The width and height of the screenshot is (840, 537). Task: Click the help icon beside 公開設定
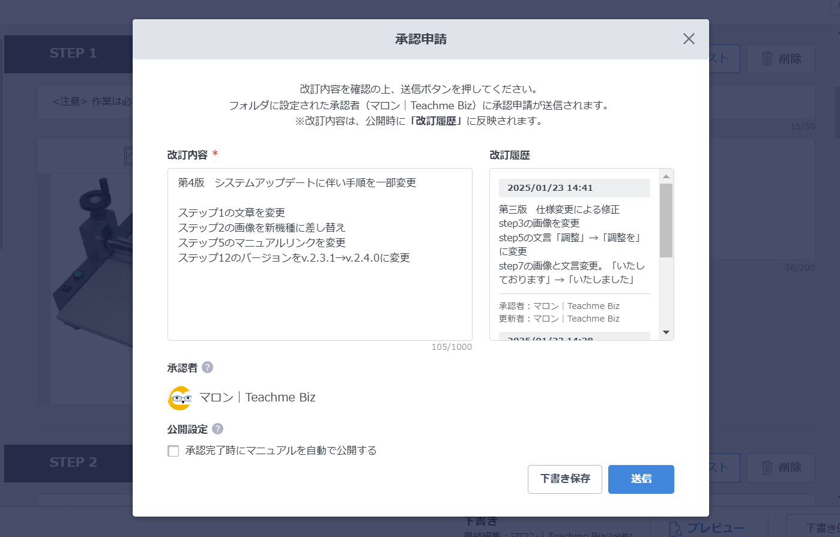(217, 429)
